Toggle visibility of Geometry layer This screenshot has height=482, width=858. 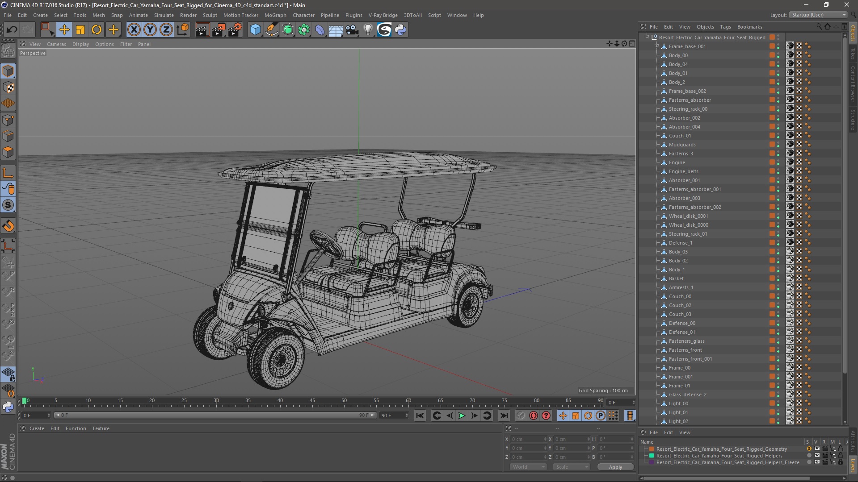click(817, 449)
